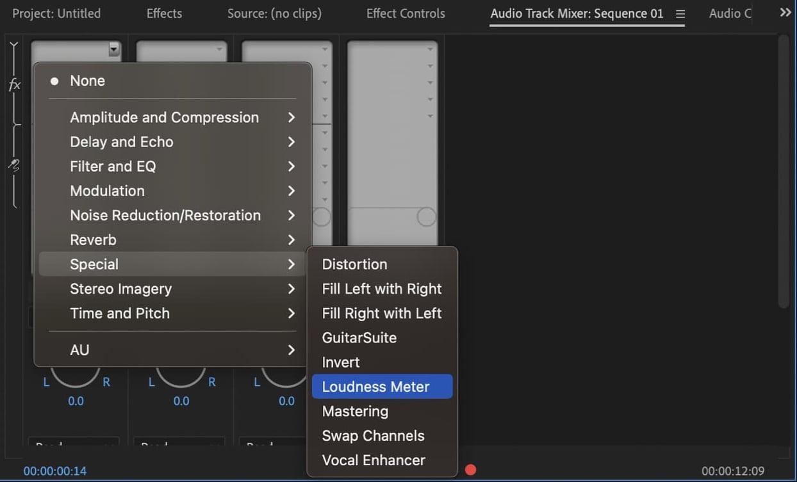Click the red recording indicator dot
The height and width of the screenshot is (482, 797).
tap(471, 469)
